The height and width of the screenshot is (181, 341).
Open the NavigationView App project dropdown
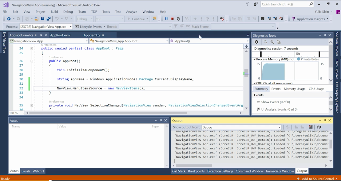pyautogui.click(x=49, y=41)
